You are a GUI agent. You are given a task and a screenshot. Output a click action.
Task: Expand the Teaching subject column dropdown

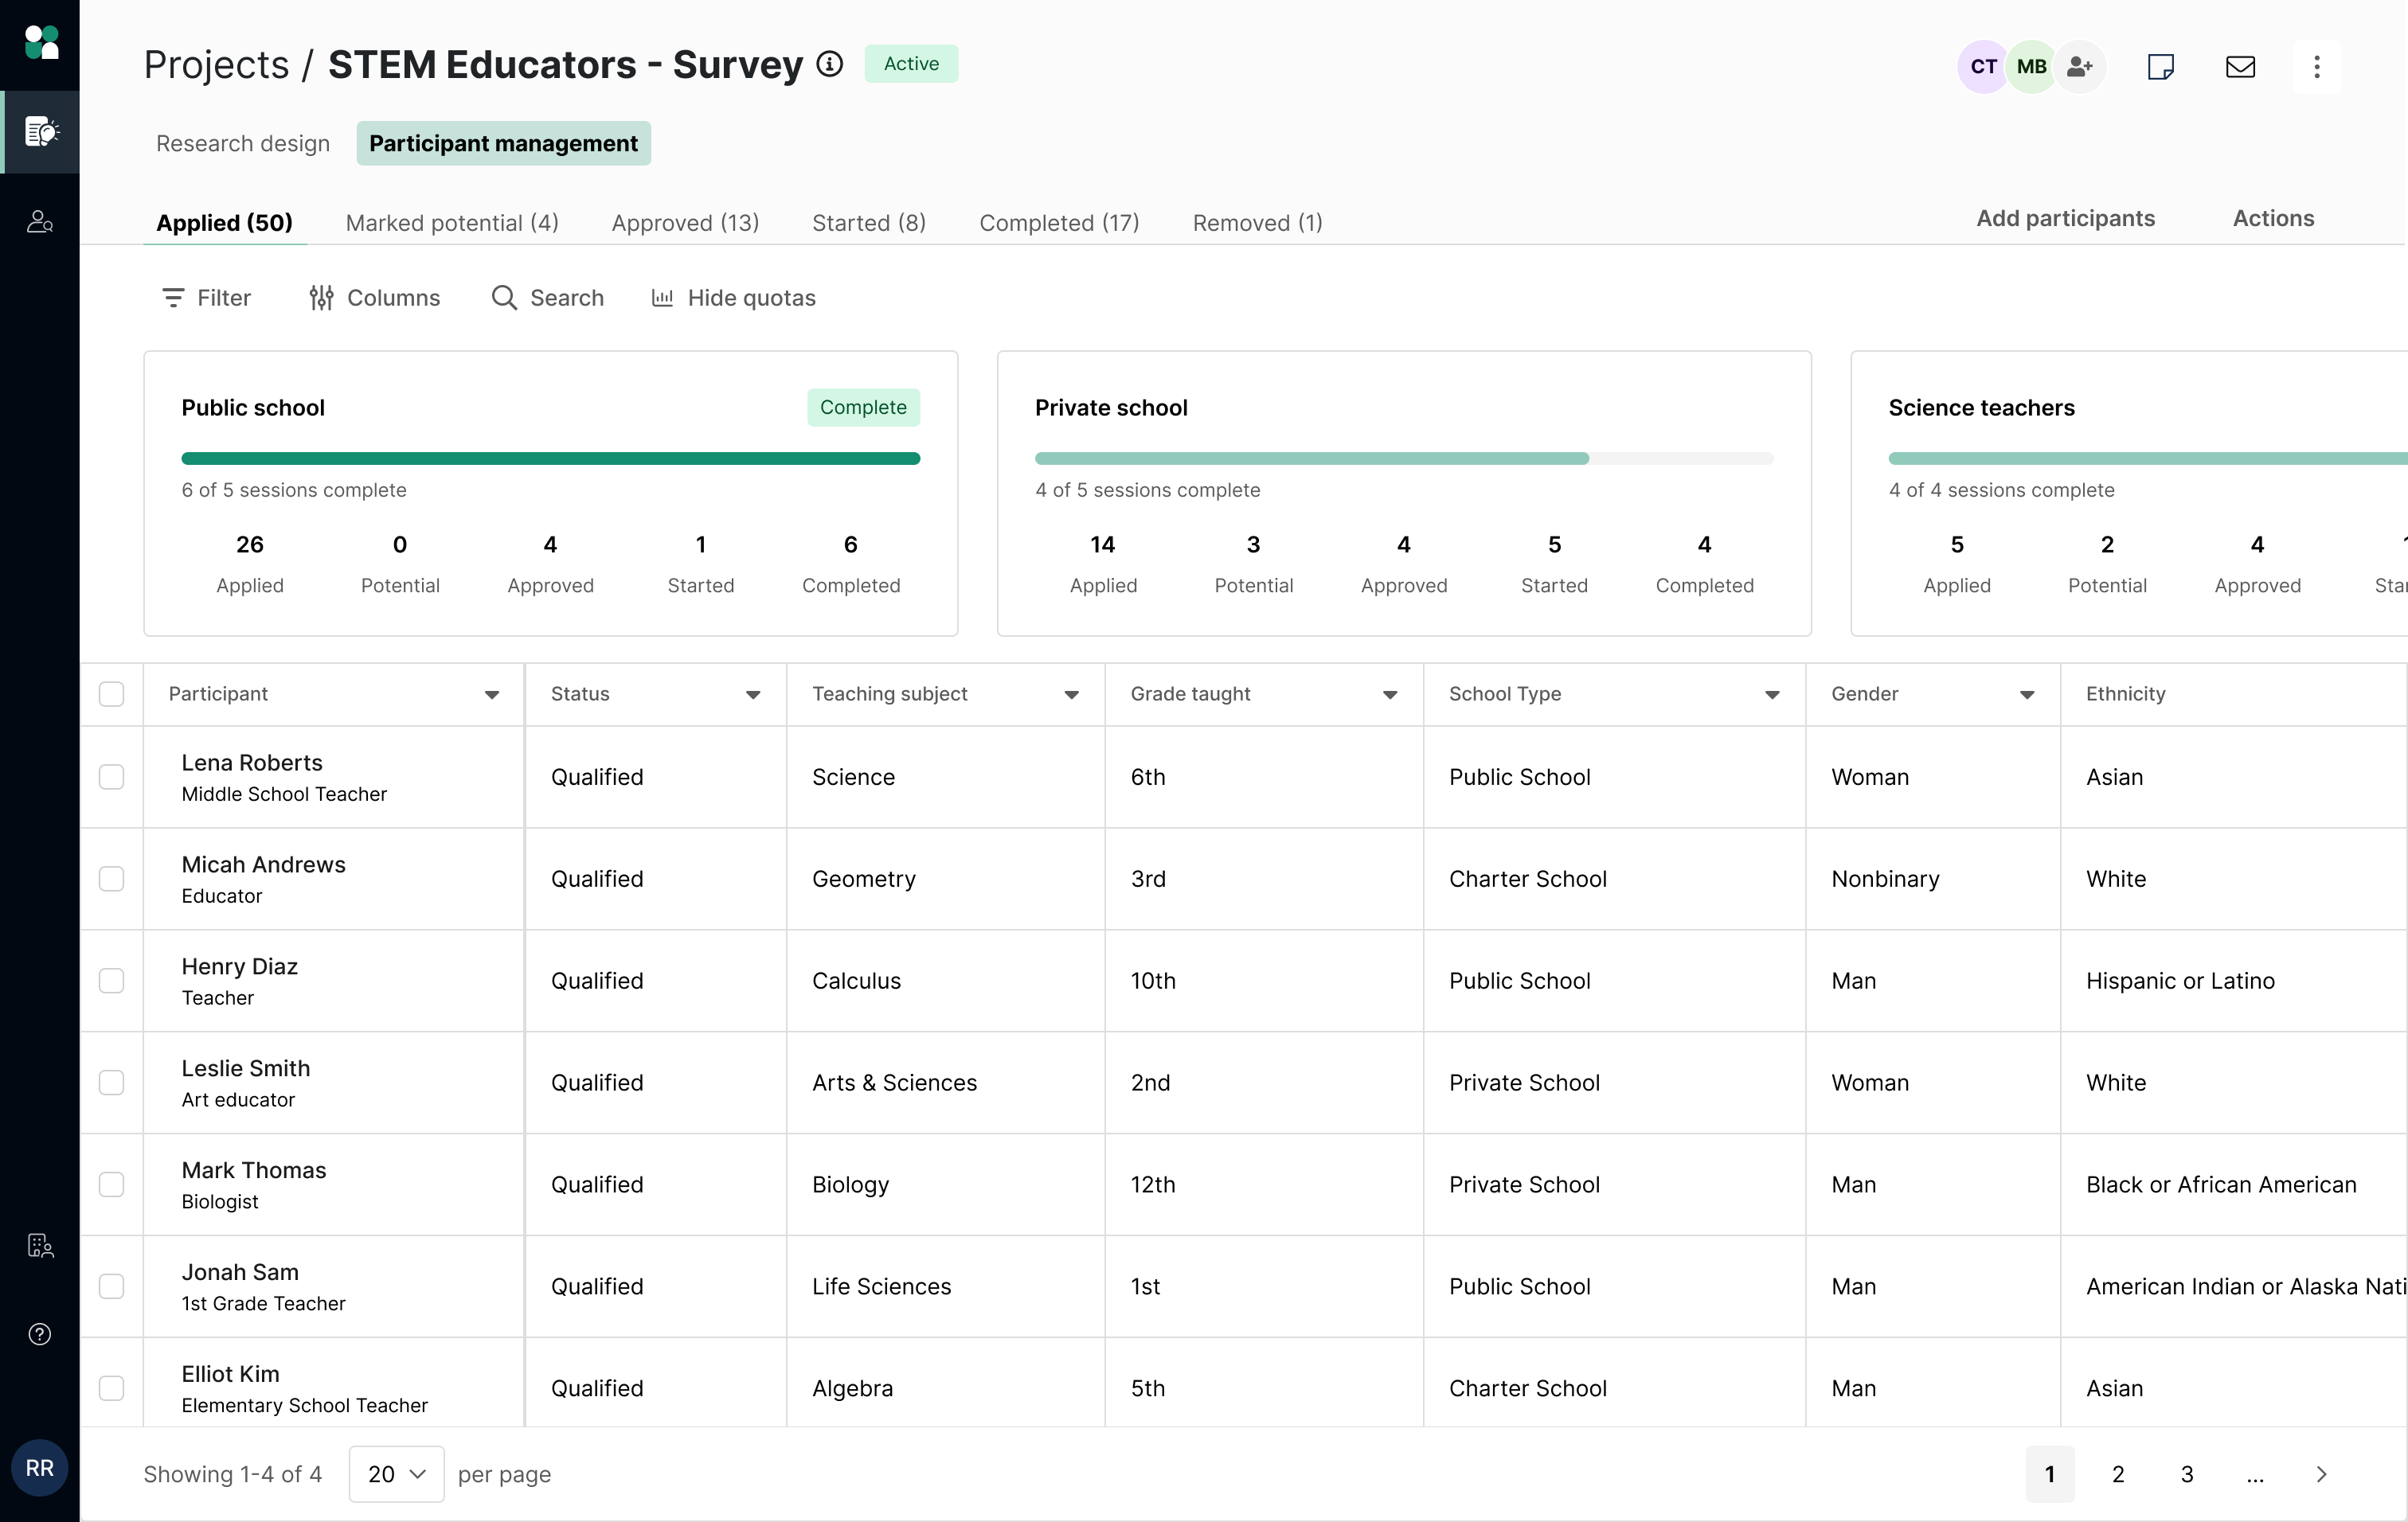(x=1071, y=695)
